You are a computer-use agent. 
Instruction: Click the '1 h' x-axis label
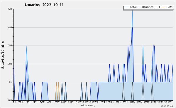pos(15,102)
